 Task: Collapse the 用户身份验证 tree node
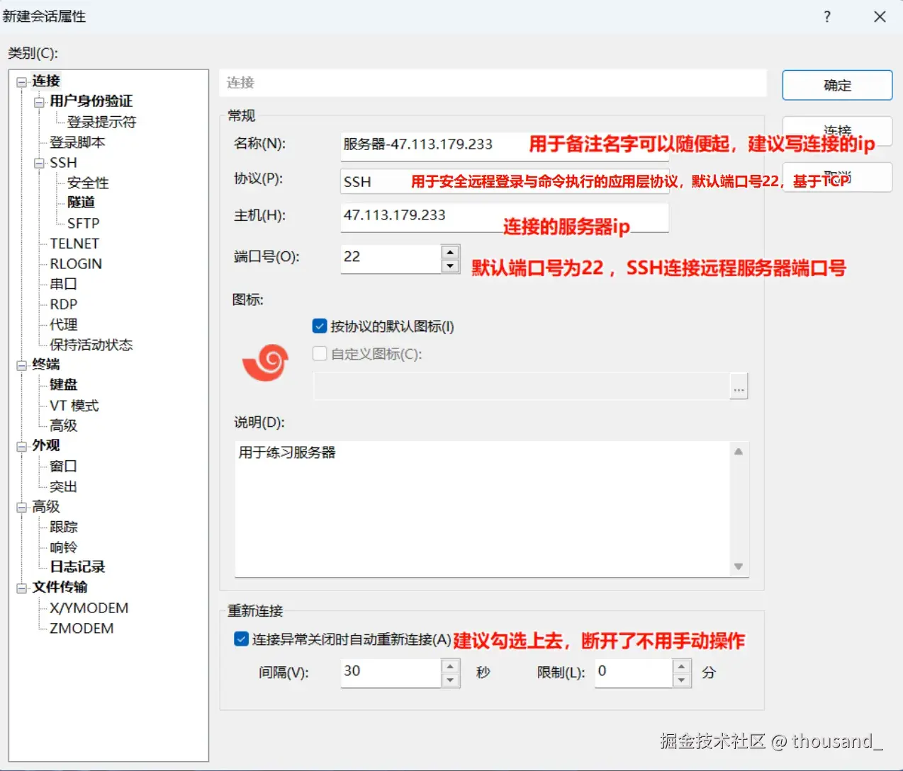(x=40, y=102)
